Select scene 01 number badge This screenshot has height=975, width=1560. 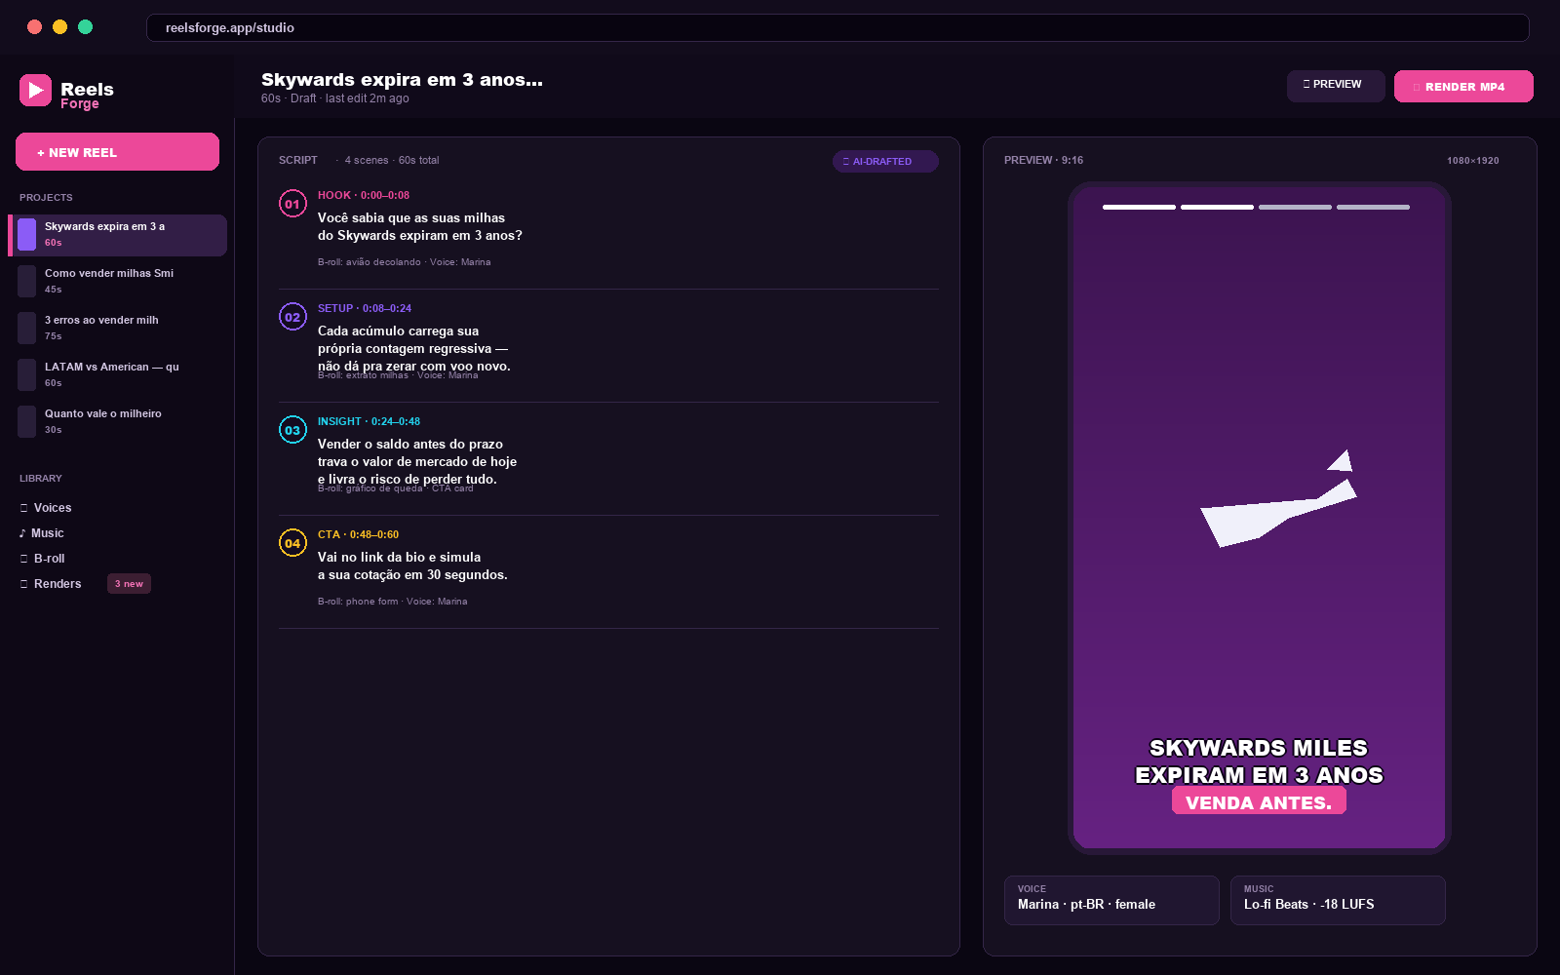pos(292,204)
